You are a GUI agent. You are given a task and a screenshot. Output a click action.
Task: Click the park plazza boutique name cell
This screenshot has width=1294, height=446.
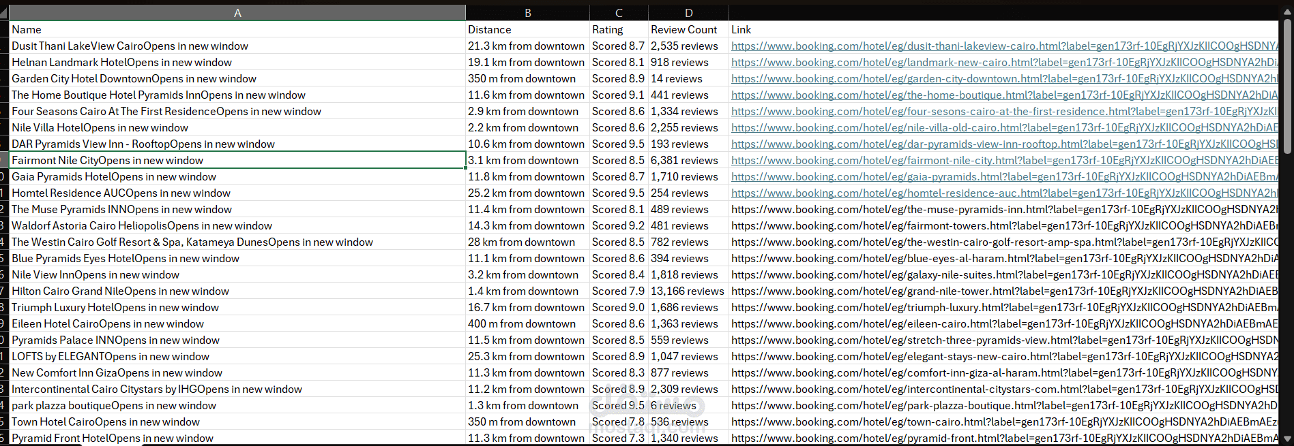tap(237, 405)
